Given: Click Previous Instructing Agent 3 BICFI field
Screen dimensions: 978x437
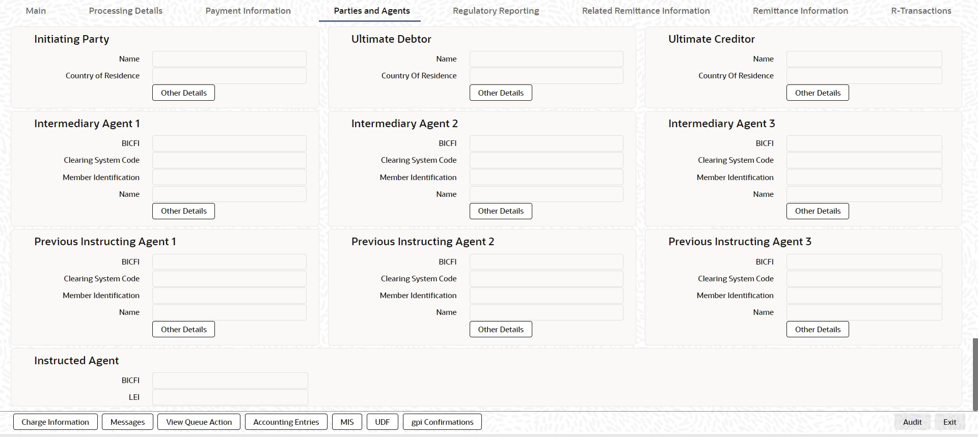Looking at the screenshot, I should click(x=864, y=262).
